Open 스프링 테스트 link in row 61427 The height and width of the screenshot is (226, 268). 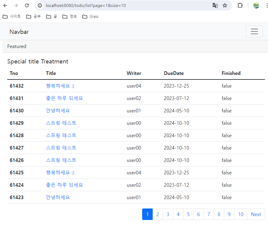61,148
